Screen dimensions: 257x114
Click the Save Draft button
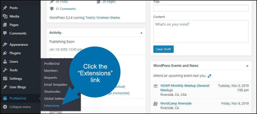click(163, 49)
